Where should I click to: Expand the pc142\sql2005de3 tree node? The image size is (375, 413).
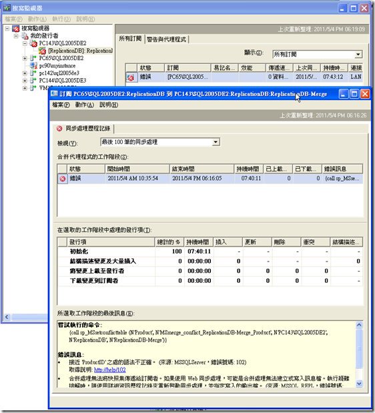(x=25, y=73)
